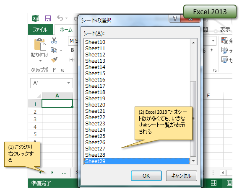Choose Sheet19 in the list
Screen dimensions: 242x191
tap(137, 98)
